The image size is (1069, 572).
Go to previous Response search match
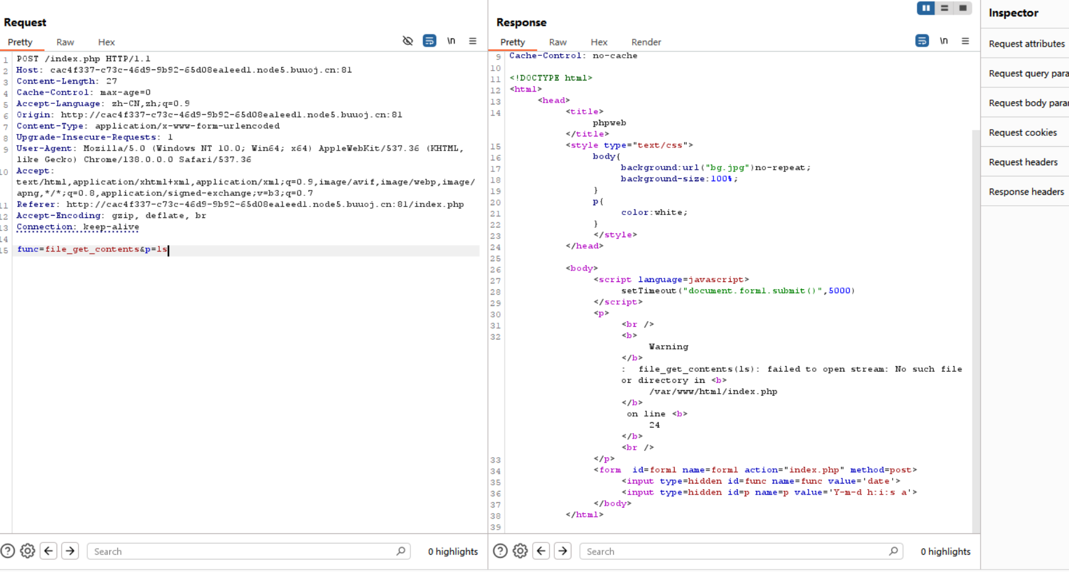tap(541, 551)
